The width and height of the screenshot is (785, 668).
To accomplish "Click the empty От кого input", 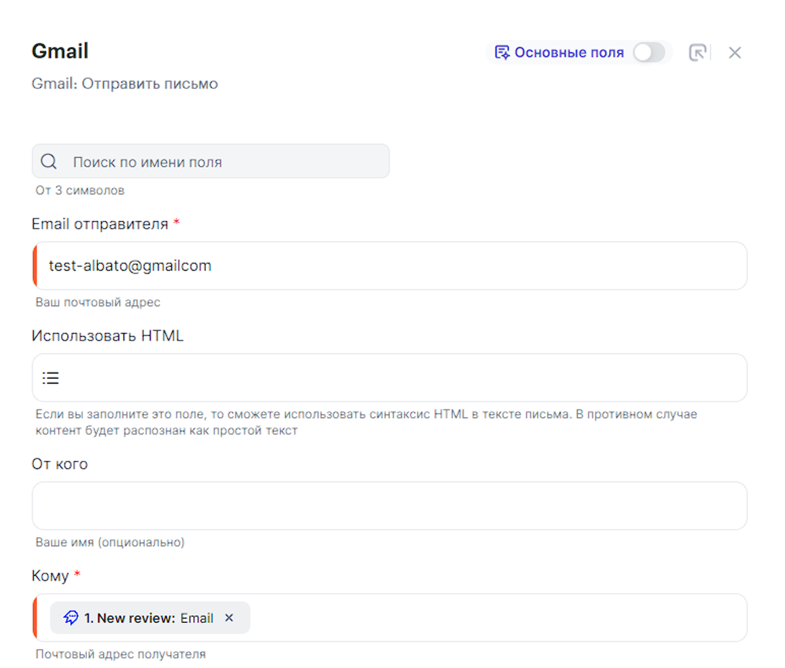I will (390, 506).
